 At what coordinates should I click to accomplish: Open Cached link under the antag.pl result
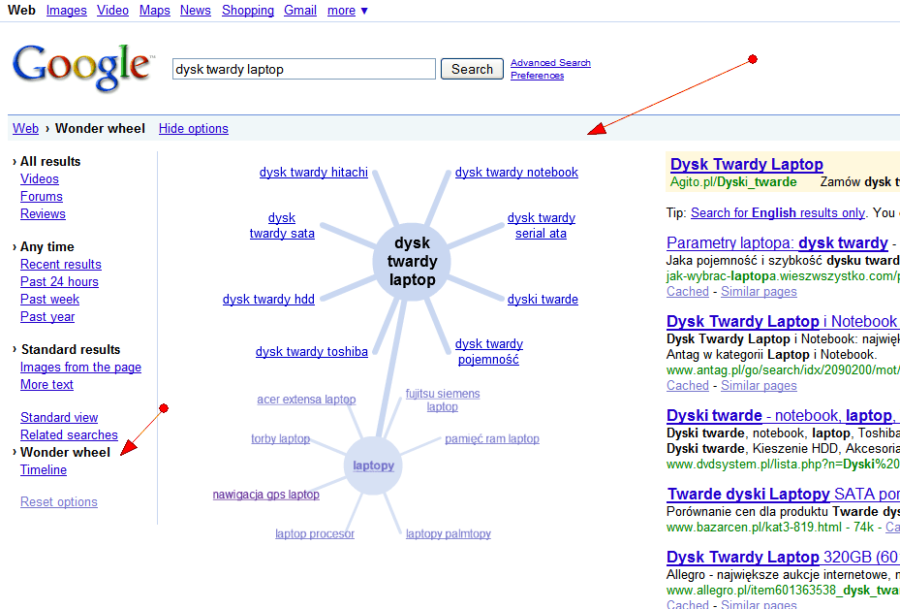point(688,386)
